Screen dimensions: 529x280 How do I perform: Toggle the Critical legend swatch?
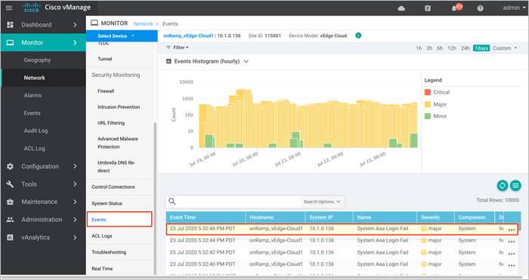tap(428, 92)
